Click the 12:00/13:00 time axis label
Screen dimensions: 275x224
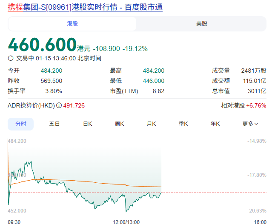click(126, 222)
